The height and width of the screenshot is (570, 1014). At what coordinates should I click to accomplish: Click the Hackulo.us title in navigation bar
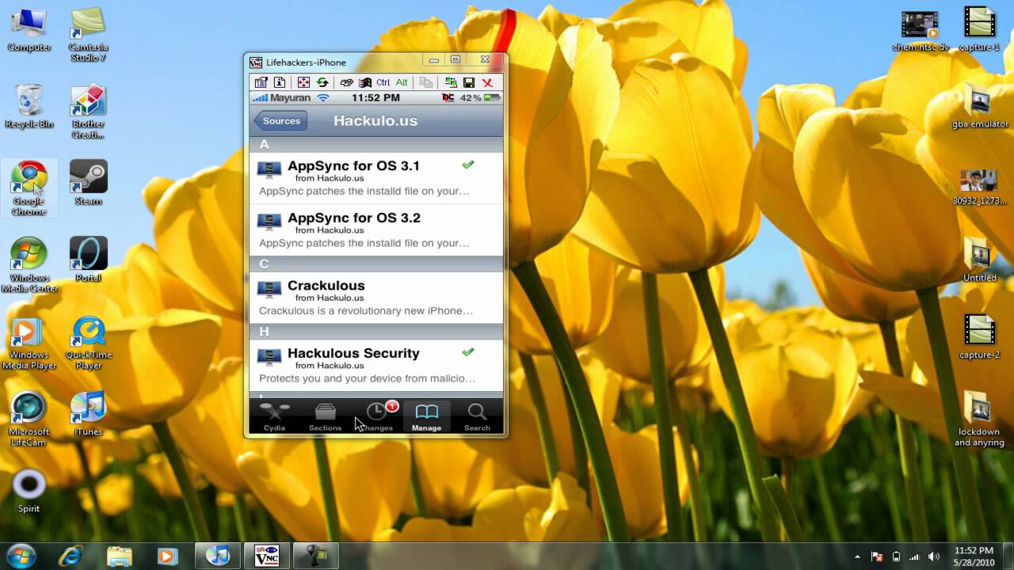(375, 120)
